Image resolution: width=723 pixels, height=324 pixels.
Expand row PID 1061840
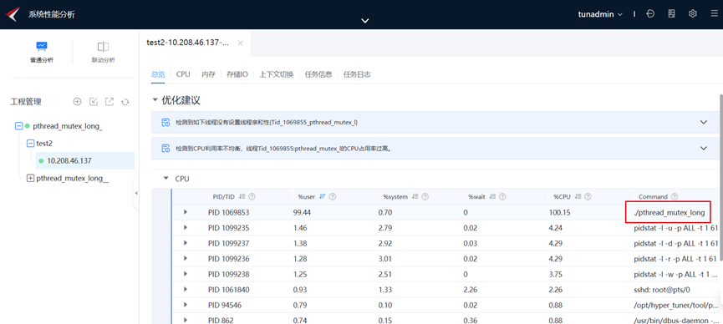tap(186, 289)
